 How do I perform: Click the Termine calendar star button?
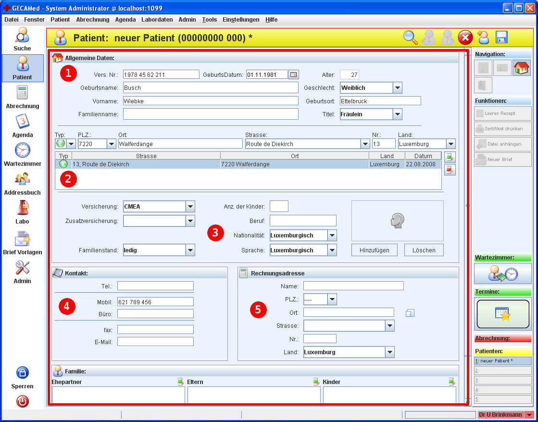click(x=502, y=314)
